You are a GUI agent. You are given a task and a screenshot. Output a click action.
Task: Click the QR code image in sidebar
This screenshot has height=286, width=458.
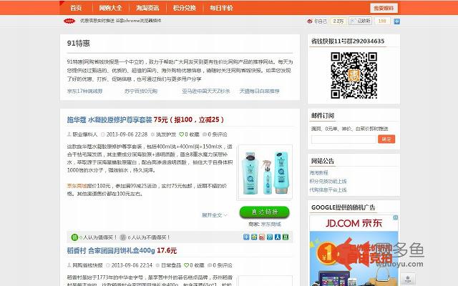(x=354, y=75)
